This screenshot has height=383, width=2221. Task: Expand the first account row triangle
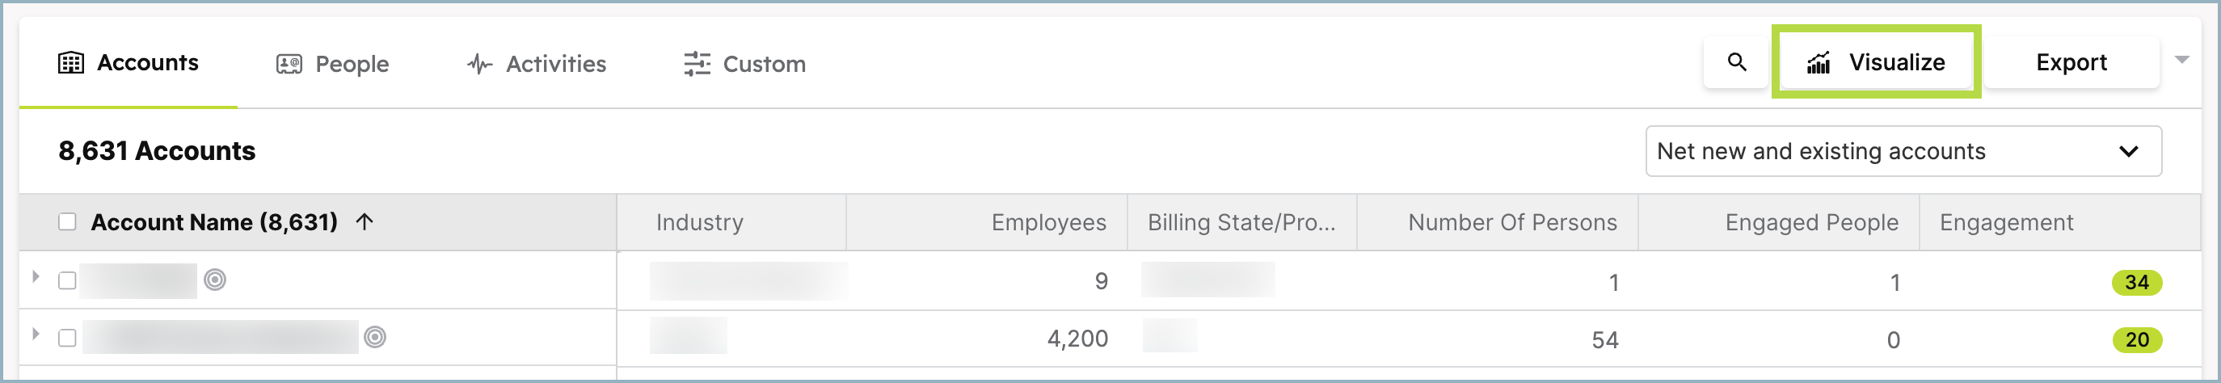36,277
